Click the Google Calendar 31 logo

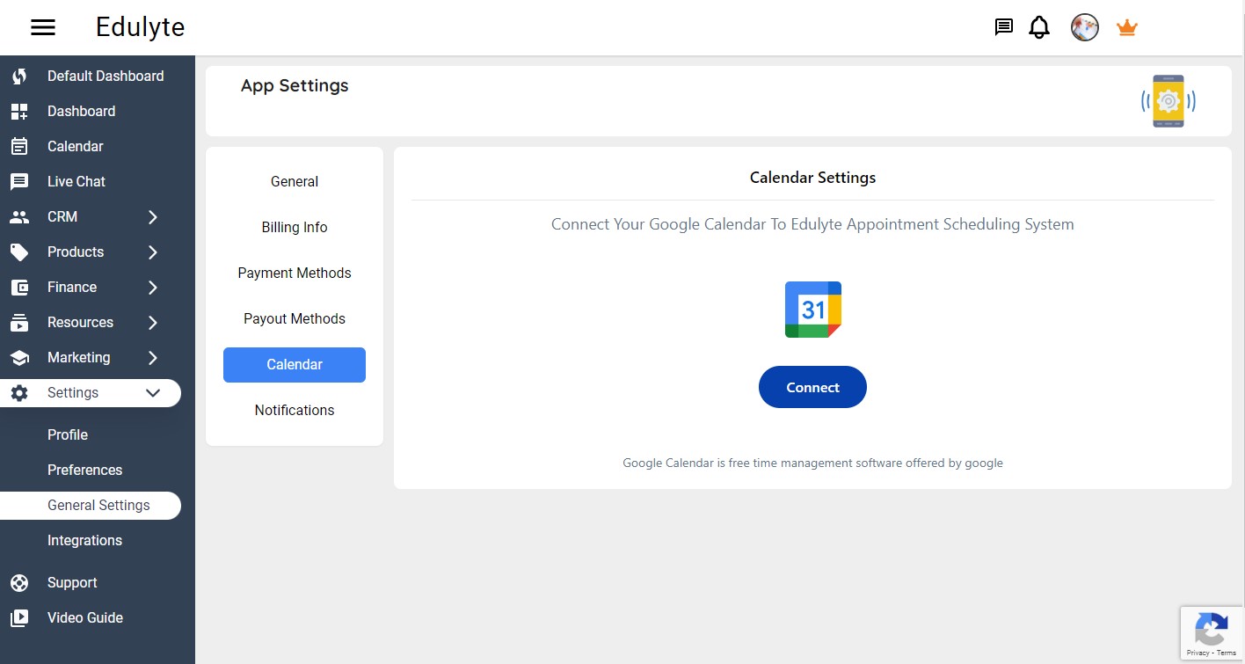[813, 310]
